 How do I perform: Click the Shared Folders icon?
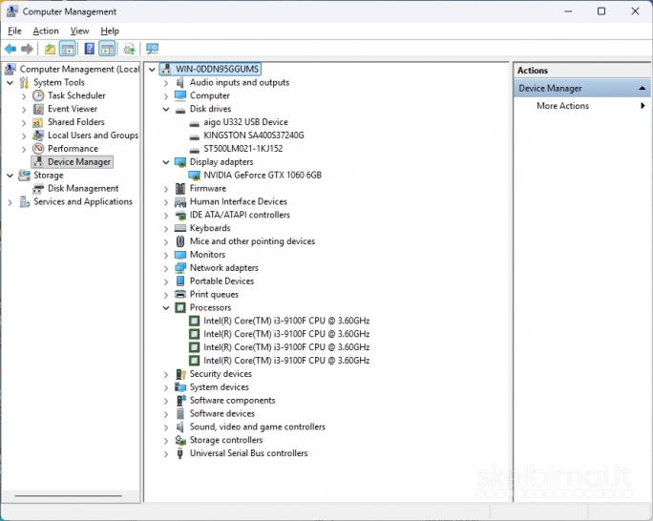coord(38,122)
